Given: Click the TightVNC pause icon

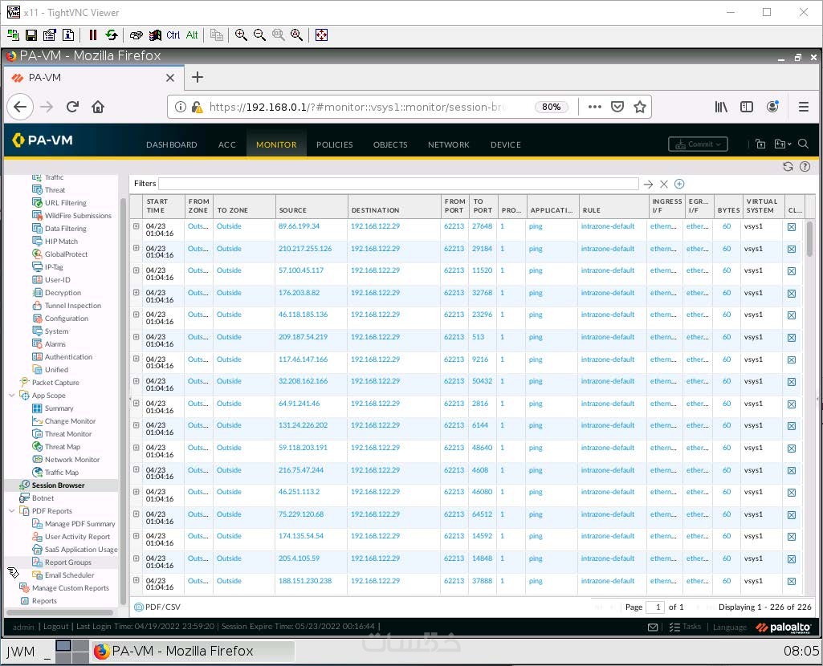Looking at the screenshot, I should click(93, 35).
